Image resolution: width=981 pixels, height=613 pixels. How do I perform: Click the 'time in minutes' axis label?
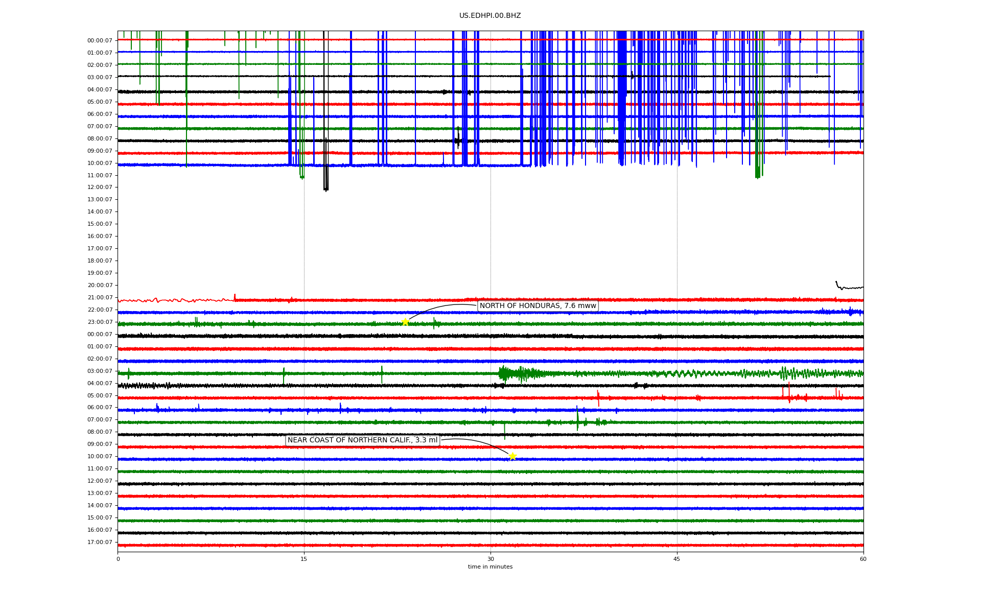pos(490,567)
